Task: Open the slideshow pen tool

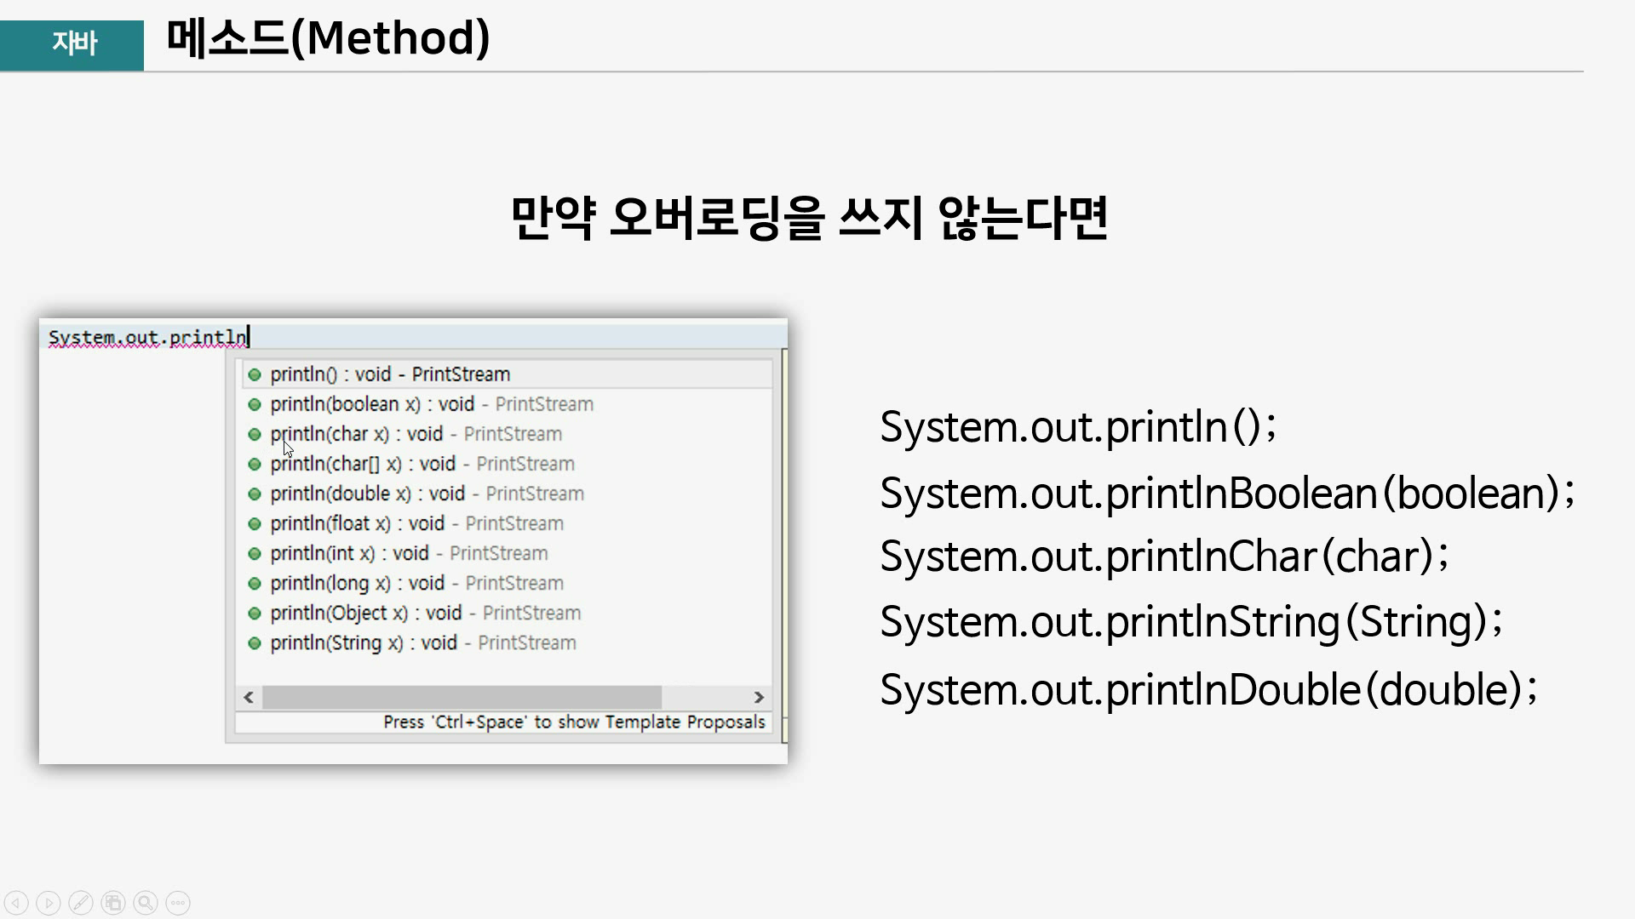Action: (x=81, y=903)
